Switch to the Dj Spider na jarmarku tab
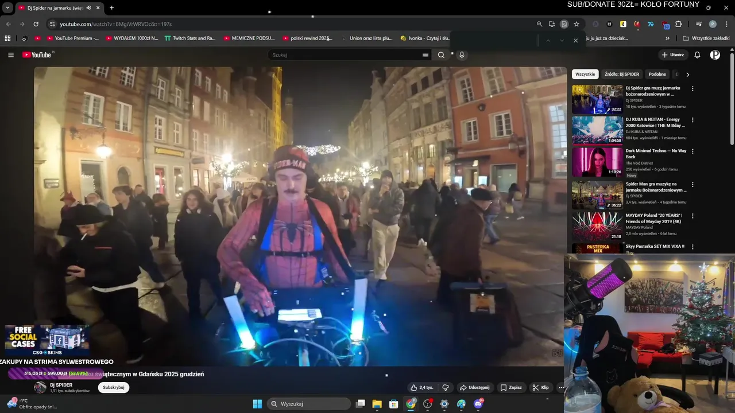The image size is (735, 413). pyautogui.click(x=55, y=7)
